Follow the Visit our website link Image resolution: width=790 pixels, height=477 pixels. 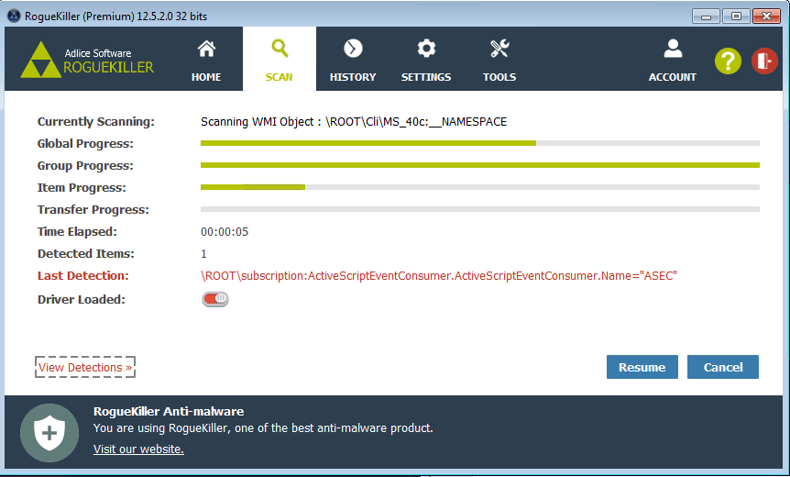138,449
